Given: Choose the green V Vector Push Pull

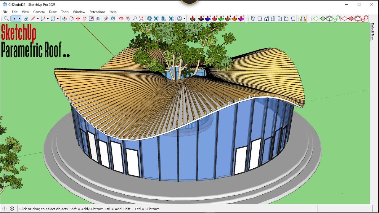Looking at the screenshot, I should 221,19.
